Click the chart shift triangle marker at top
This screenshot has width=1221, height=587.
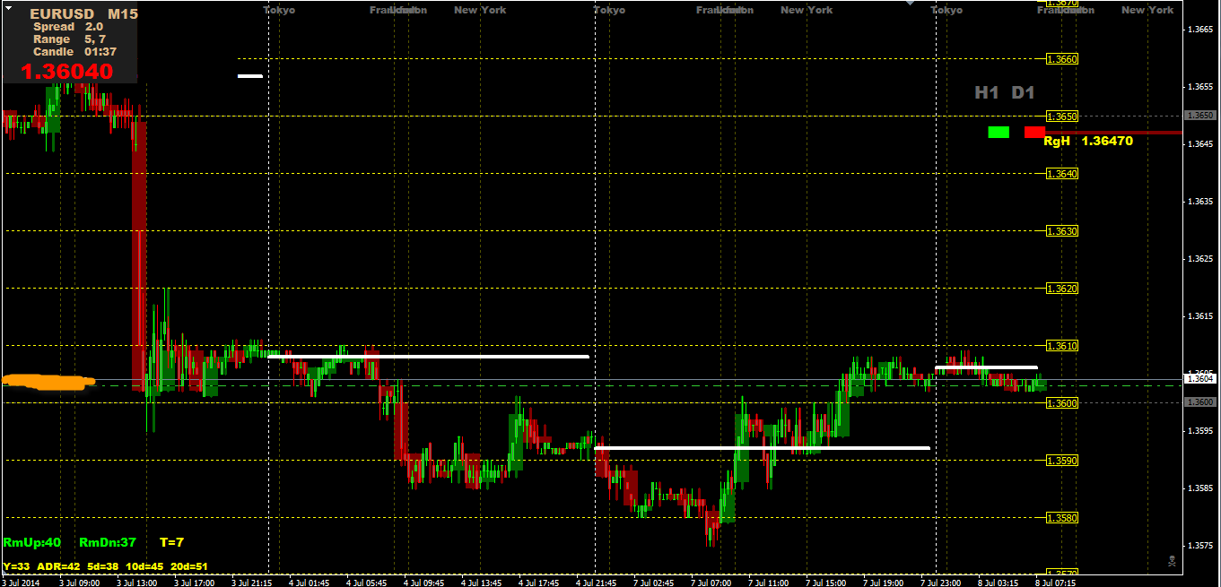[911, 3]
